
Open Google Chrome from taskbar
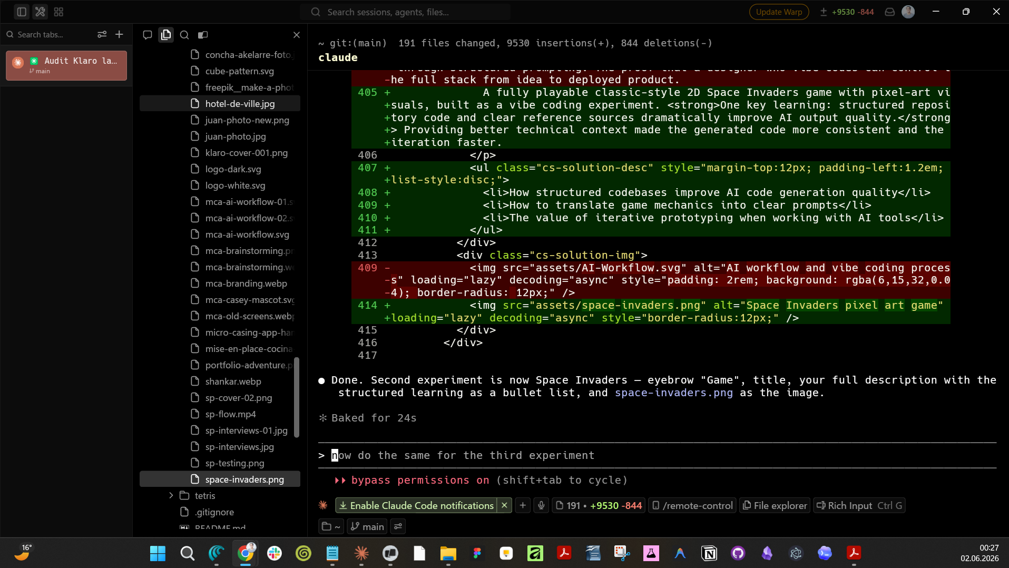[x=246, y=553]
